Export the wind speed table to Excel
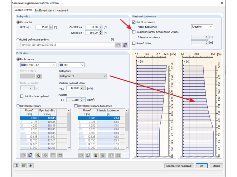Screen dimensions: 237x177 tap(38, 155)
